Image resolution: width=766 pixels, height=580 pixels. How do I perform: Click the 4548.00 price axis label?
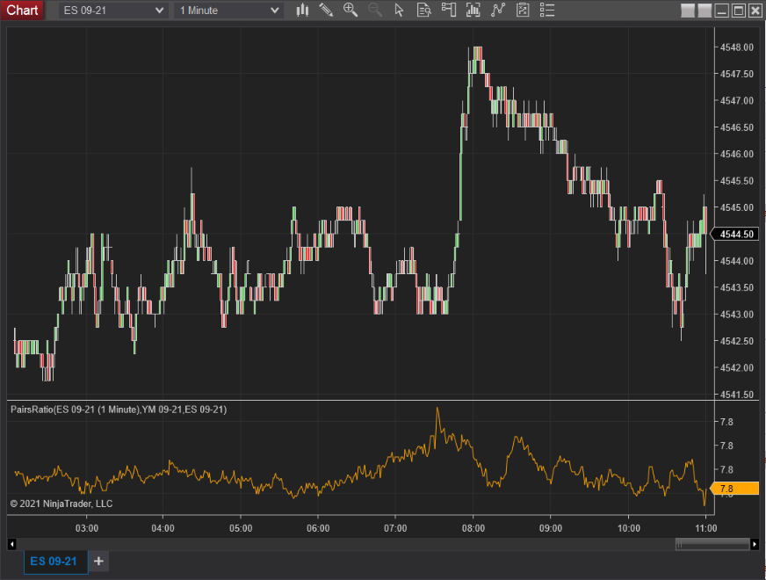pos(737,47)
